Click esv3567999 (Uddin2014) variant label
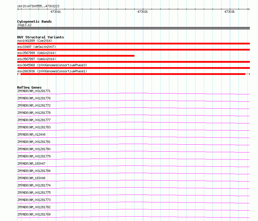This screenshot has width=258, height=221. tap(37, 53)
